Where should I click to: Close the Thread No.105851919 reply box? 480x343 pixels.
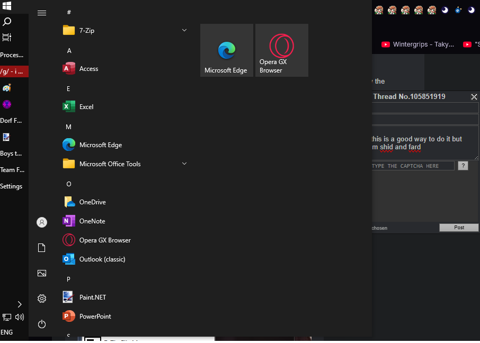pos(474,97)
